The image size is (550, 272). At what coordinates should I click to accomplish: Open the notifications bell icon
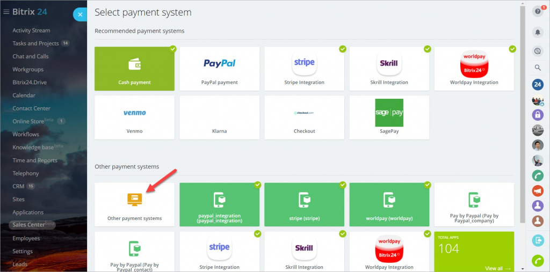(538, 32)
